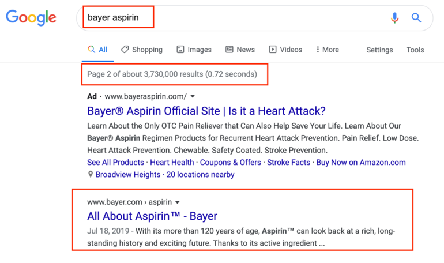Viewport: 444px width, 263px height.
Task: Open 'Broadview Heights' location link
Action: point(128,175)
